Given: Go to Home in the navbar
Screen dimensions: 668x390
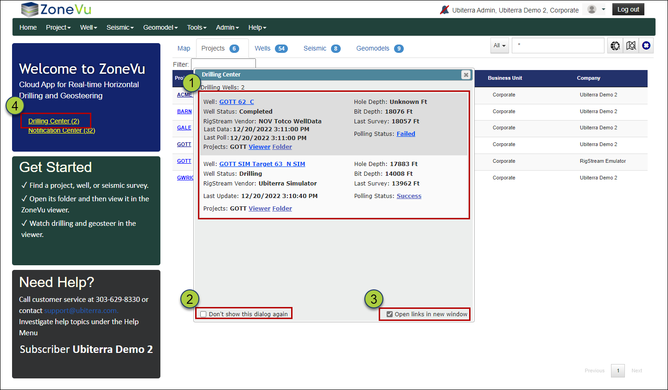Looking at the screenshot, I should coord(28,27).
